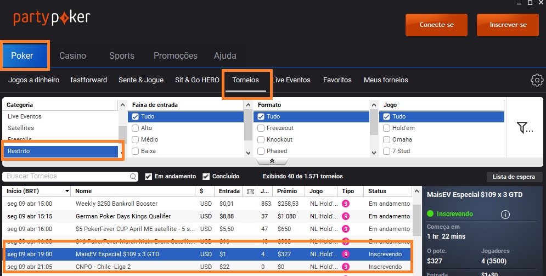Check the Freezeout format option

[261, 128]
